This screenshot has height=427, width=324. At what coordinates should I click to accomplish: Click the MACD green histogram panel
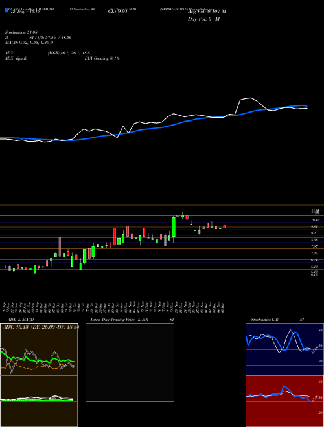39,401
